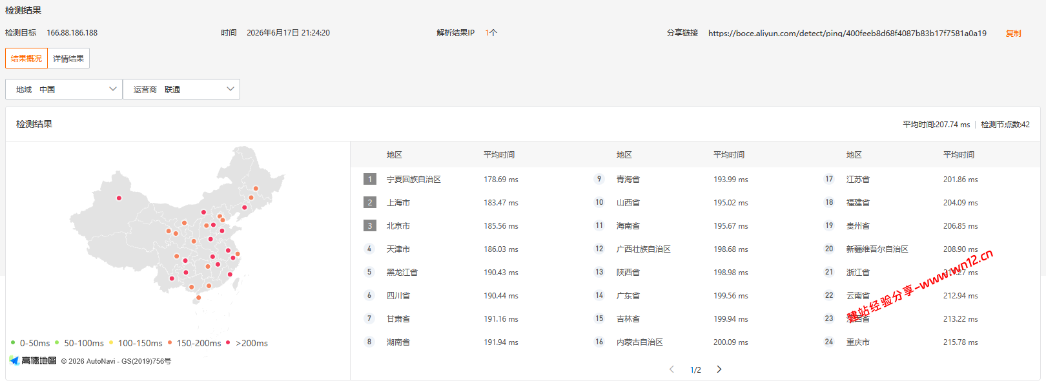Click 四川省 in the results table
The height and width of the screenshot is (385, 1046).
point(398,296)
